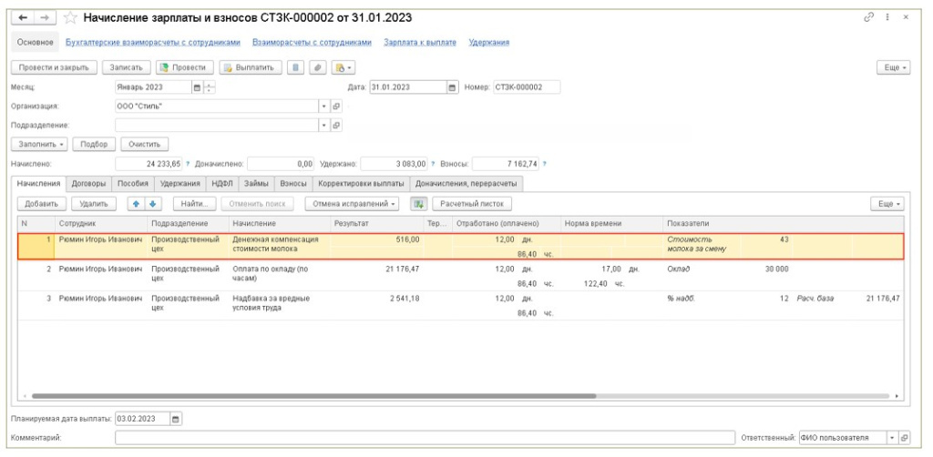Move the selected row up

tap(136, 204)
